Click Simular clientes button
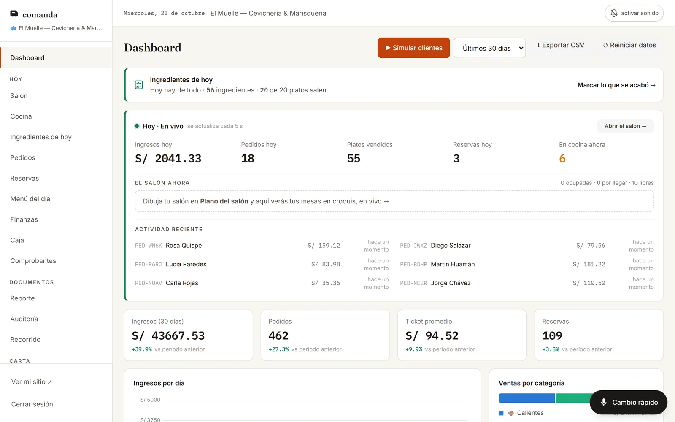The width and height of the screenshot is (675, 422). click(414, 48)
